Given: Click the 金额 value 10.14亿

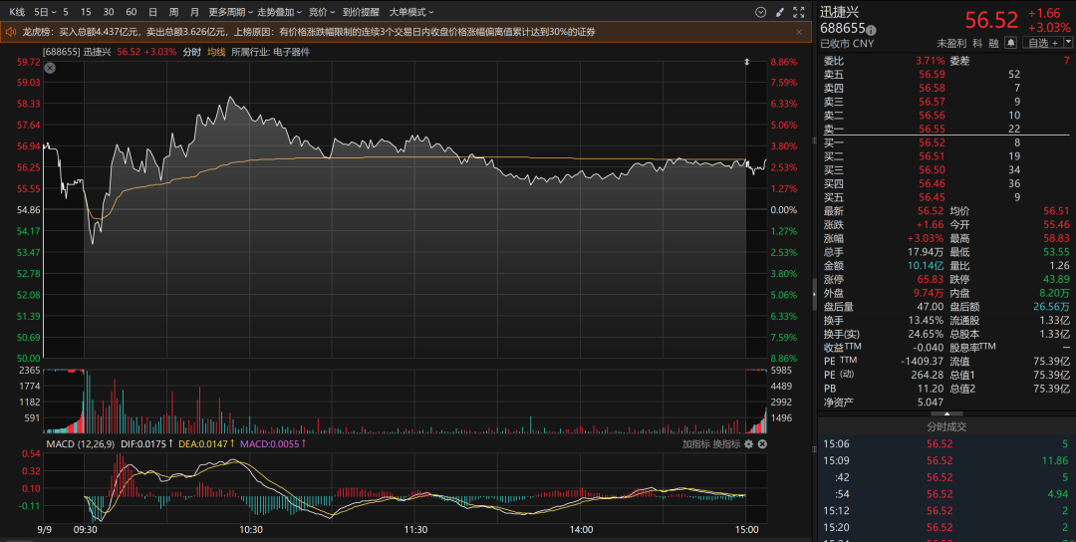Looking at the screenshot, I should pos(926,265).
